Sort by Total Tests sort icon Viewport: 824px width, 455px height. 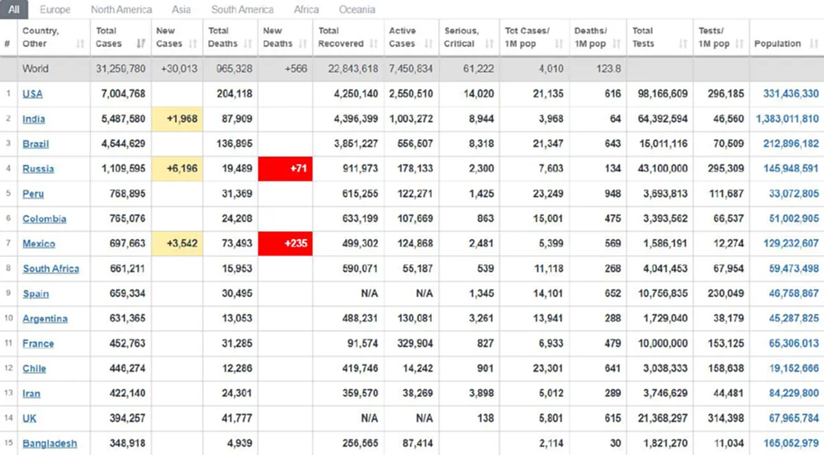(x=683, y=44)
